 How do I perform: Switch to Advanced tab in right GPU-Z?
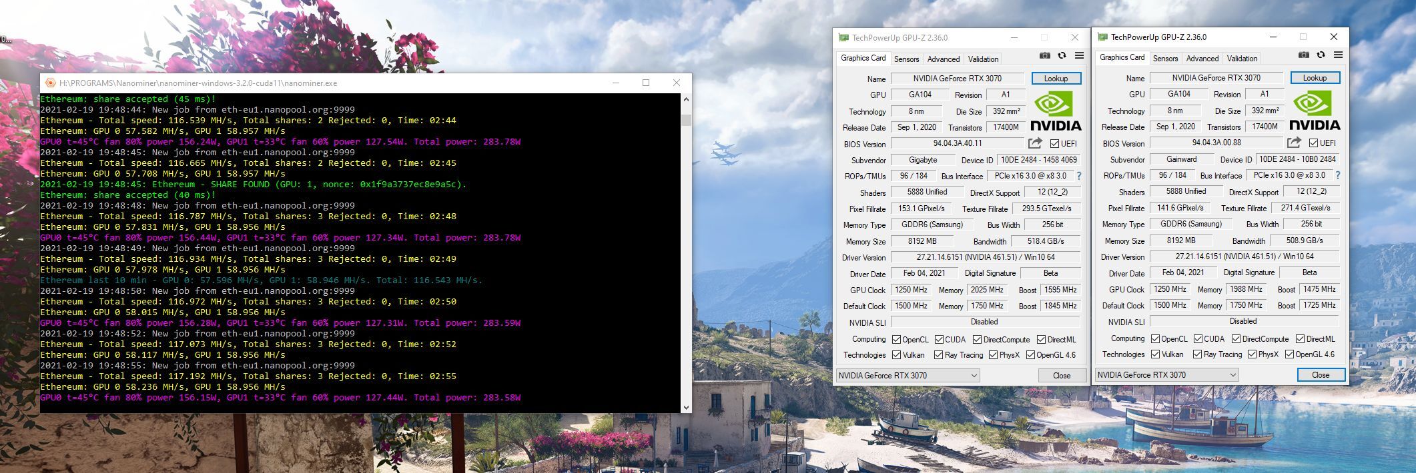tap(1202, 59)
